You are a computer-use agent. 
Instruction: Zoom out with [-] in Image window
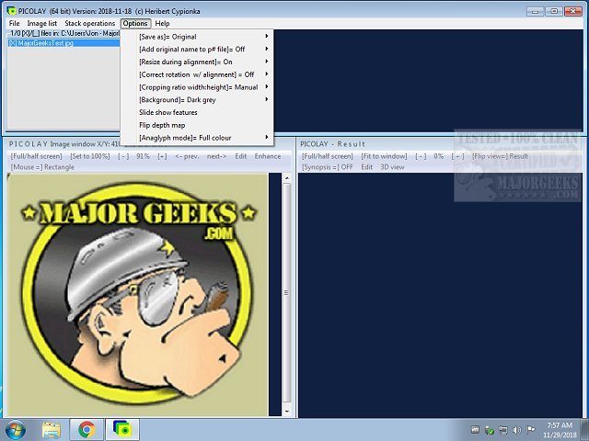(123, 156)
